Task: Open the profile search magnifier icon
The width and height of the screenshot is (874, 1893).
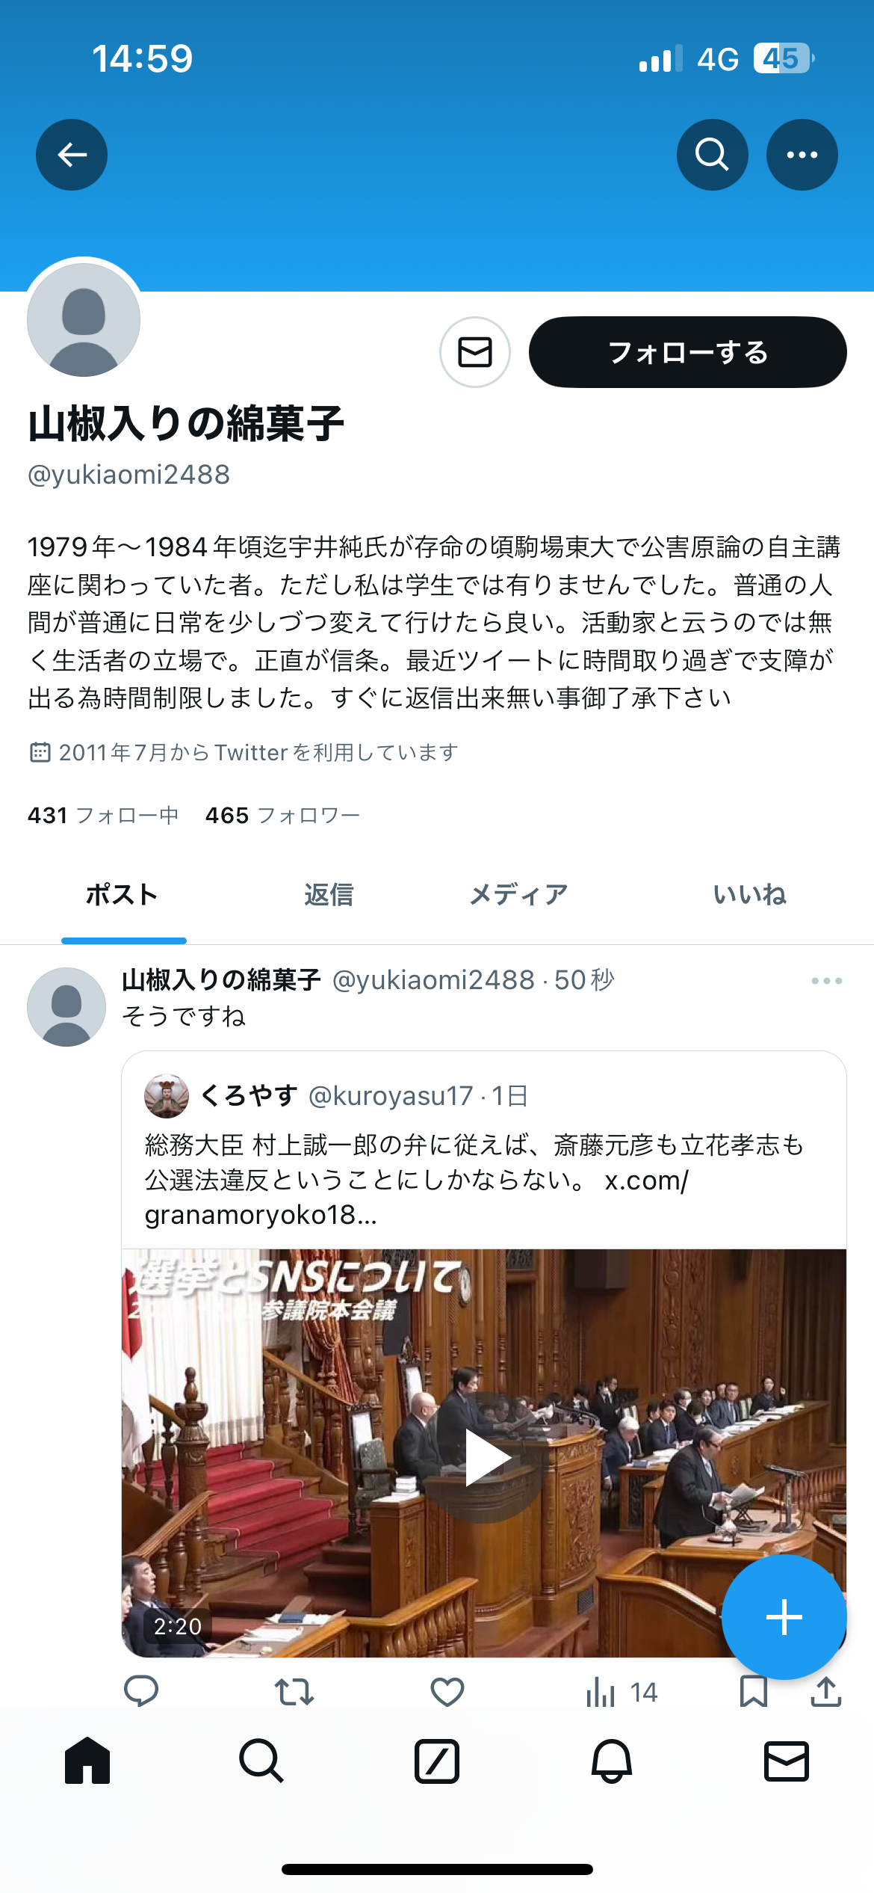Action: pos(712,155)
